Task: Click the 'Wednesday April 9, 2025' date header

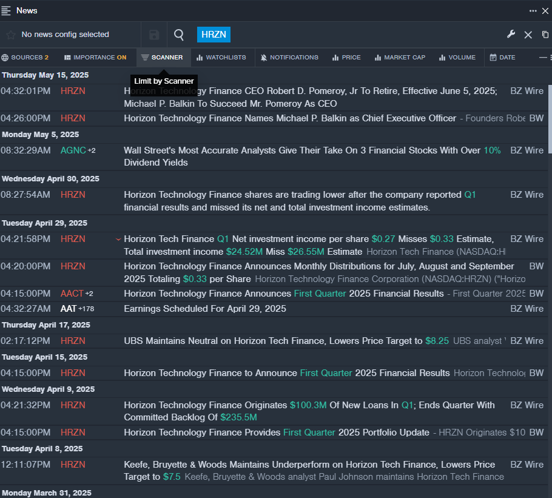Action: click(x=49, y=389)
